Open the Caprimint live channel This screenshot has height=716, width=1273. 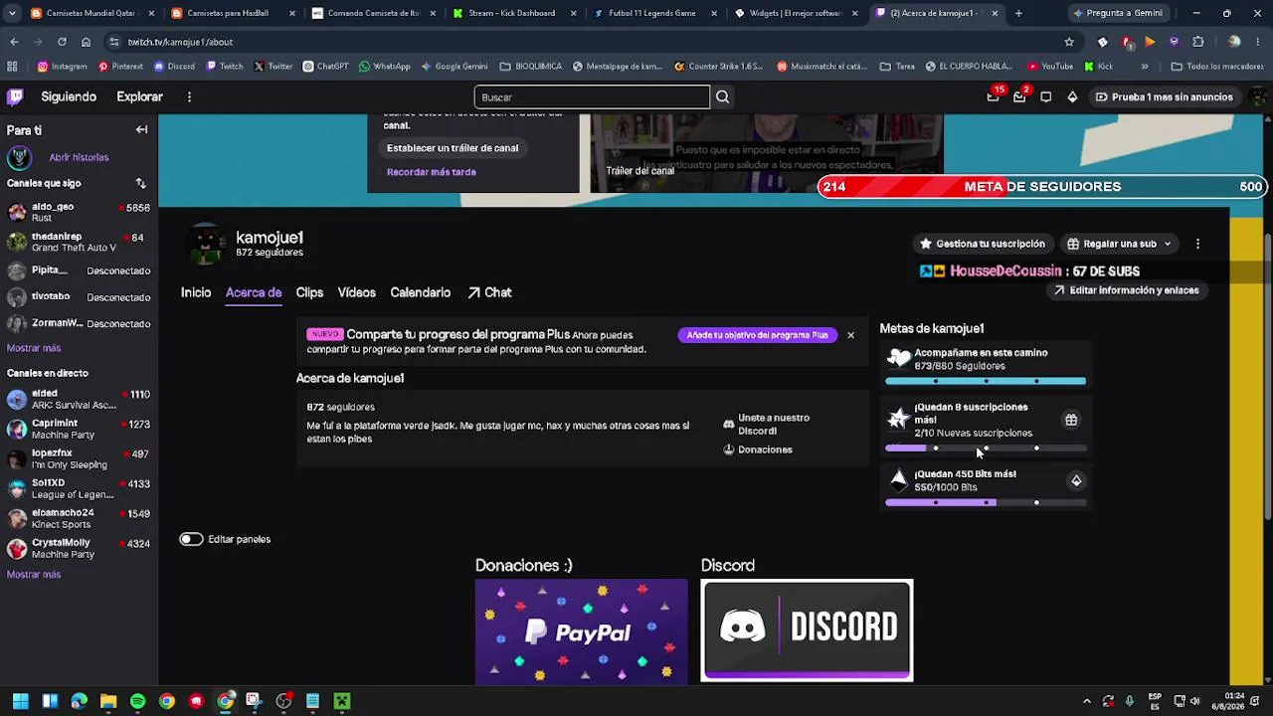pos(79,429)
